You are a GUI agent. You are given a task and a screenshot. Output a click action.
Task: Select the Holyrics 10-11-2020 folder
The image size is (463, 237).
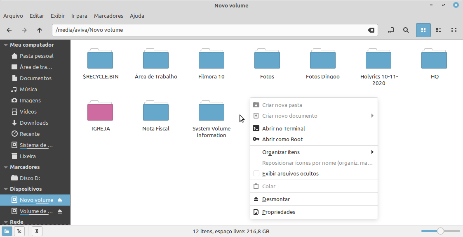tap(378, 67)
